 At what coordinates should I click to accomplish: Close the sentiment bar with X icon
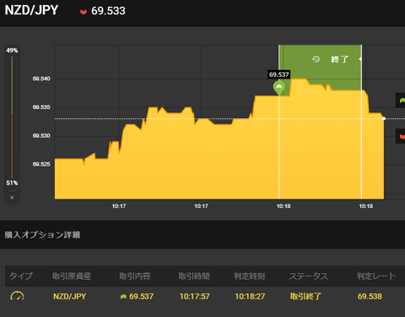[12, 198]
